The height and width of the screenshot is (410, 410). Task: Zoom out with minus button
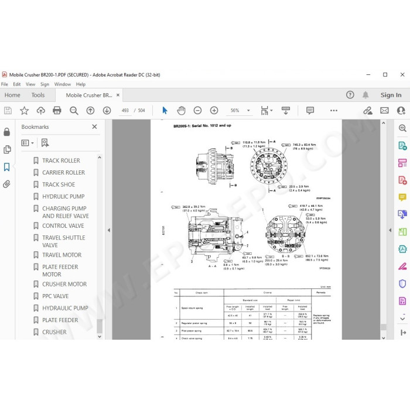[x=198, y=111]
